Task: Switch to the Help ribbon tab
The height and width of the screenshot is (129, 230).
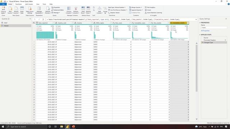Action: (51, 4)
